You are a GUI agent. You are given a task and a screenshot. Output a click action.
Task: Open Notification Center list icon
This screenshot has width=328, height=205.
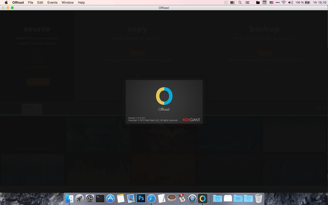[247, 2]
